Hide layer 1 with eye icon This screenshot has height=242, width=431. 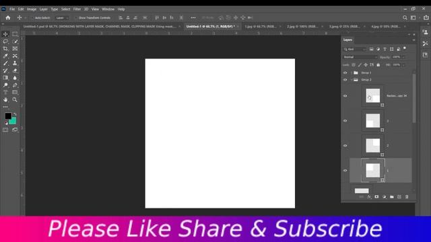(x=345, y=170)
